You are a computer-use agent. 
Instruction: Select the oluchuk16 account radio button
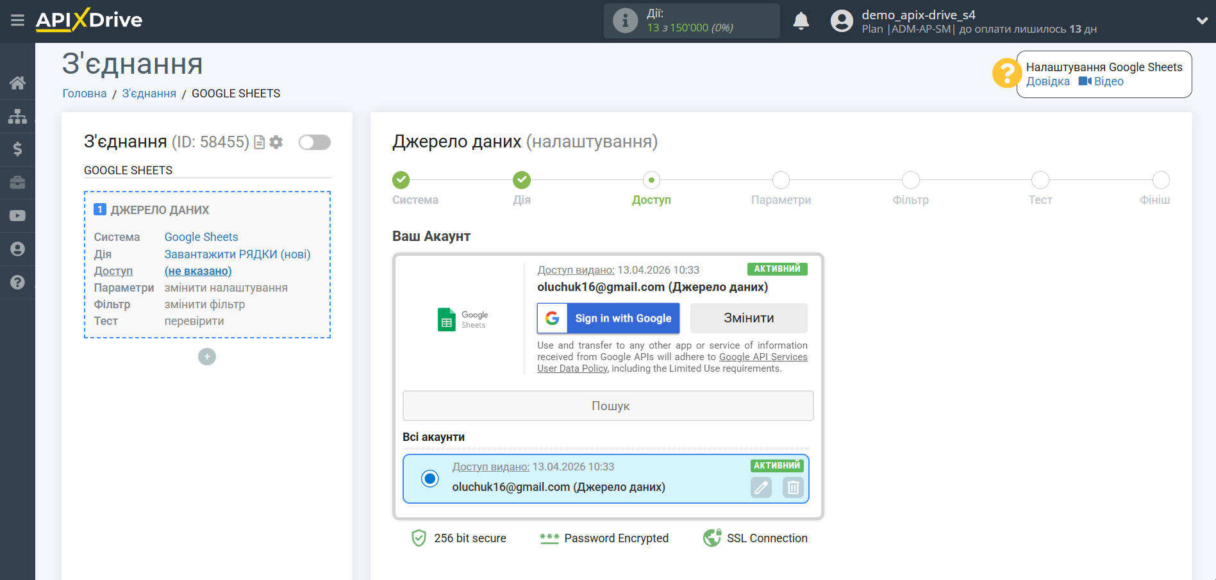[429, 478]
